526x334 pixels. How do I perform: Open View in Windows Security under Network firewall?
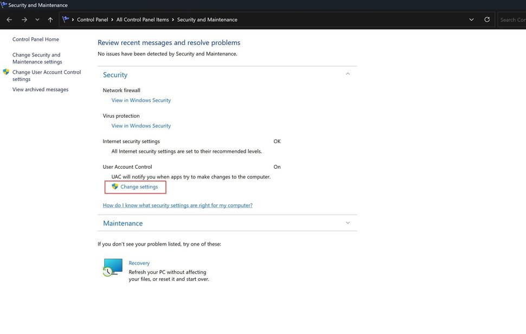pyautogui.click(x=141, y=100)
